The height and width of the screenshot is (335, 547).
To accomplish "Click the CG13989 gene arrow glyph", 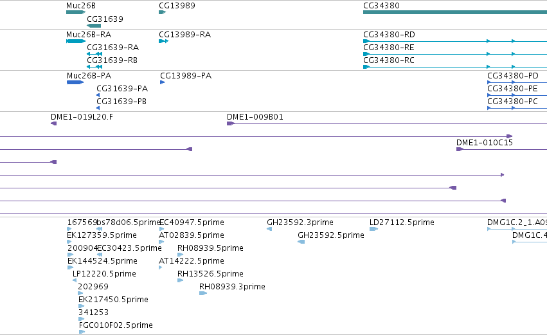I will [x=162, y=13].
